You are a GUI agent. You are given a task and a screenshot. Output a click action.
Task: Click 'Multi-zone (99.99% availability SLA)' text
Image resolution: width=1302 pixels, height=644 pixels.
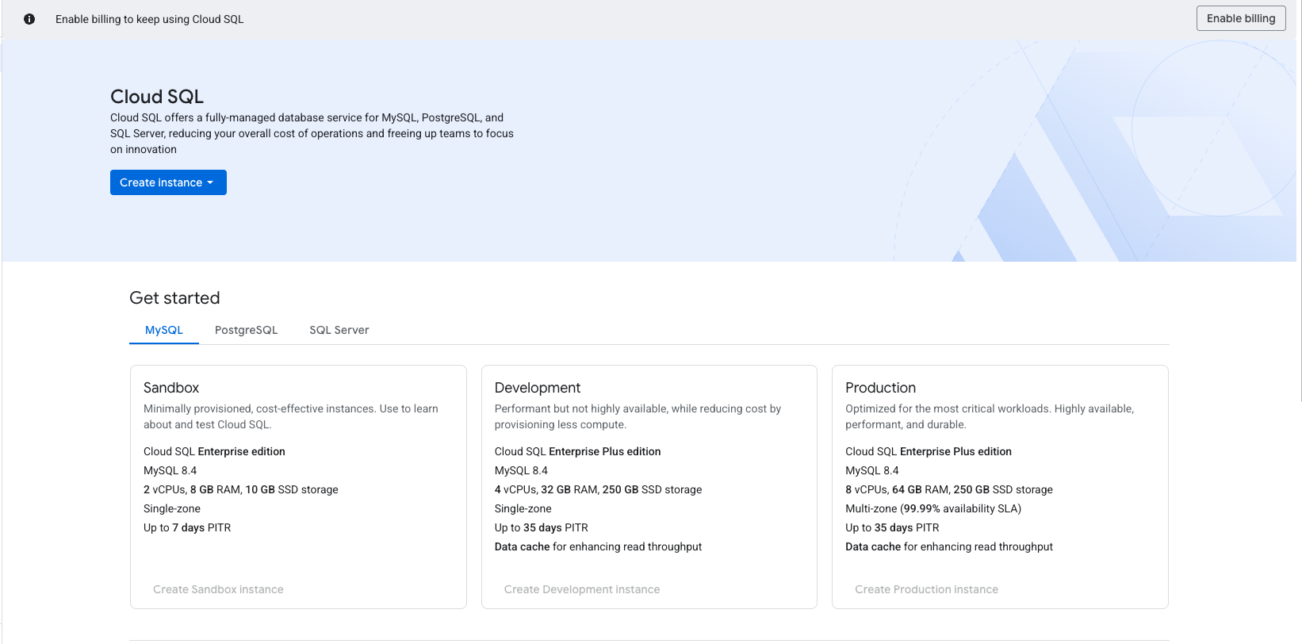pyautogui.click(x=933, y=508)
